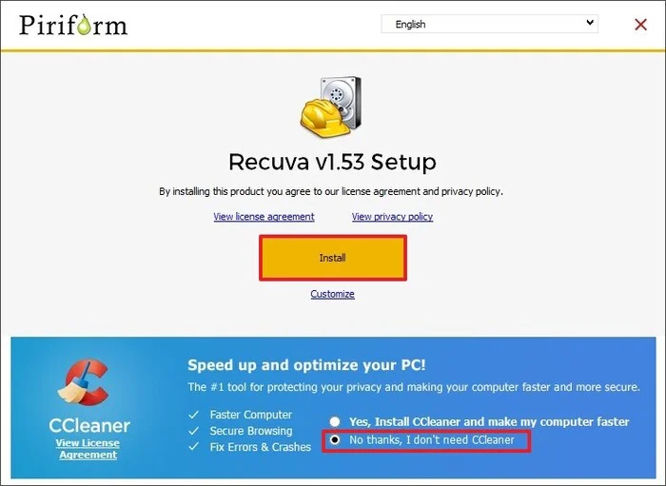The height and width of the screenshot is (486, 666).
Task: Click the Fix Errors & Crashes checkmark
Action: click(194, 446)
